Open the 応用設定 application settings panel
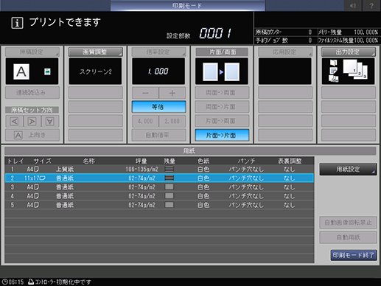The image size is (381, 286). (285, 52)
